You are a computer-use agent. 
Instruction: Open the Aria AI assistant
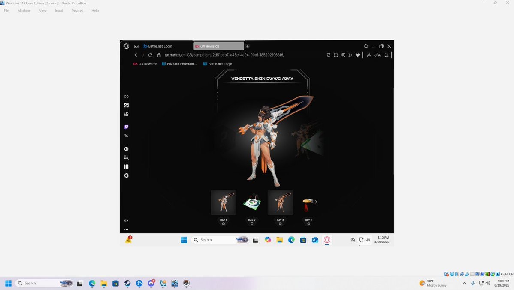coord(378,55)
